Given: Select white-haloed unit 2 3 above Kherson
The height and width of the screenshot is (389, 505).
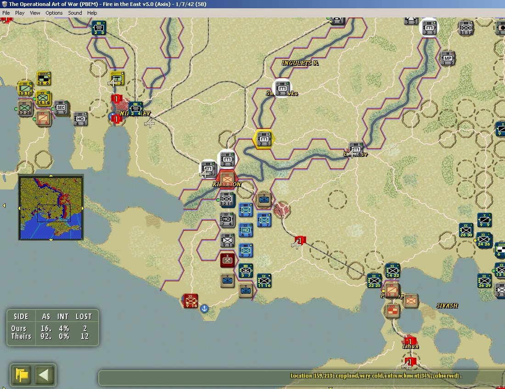Looking at the screenshot, I should pyautogui.click(x=227, y=160).
